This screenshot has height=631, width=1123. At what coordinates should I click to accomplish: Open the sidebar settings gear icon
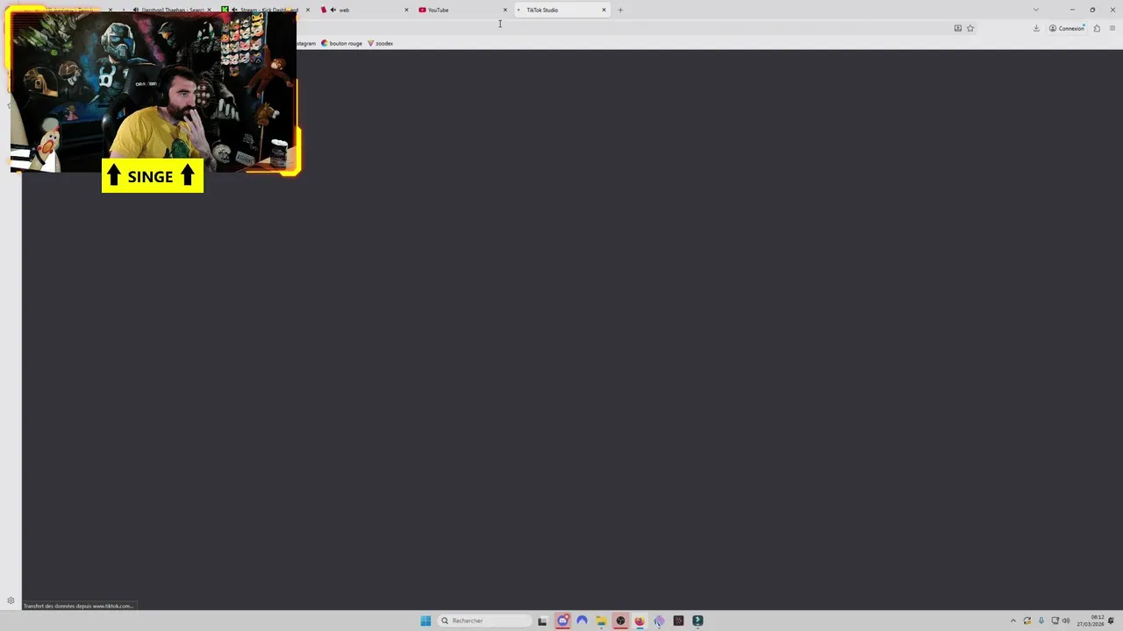(x=11, y=601)
